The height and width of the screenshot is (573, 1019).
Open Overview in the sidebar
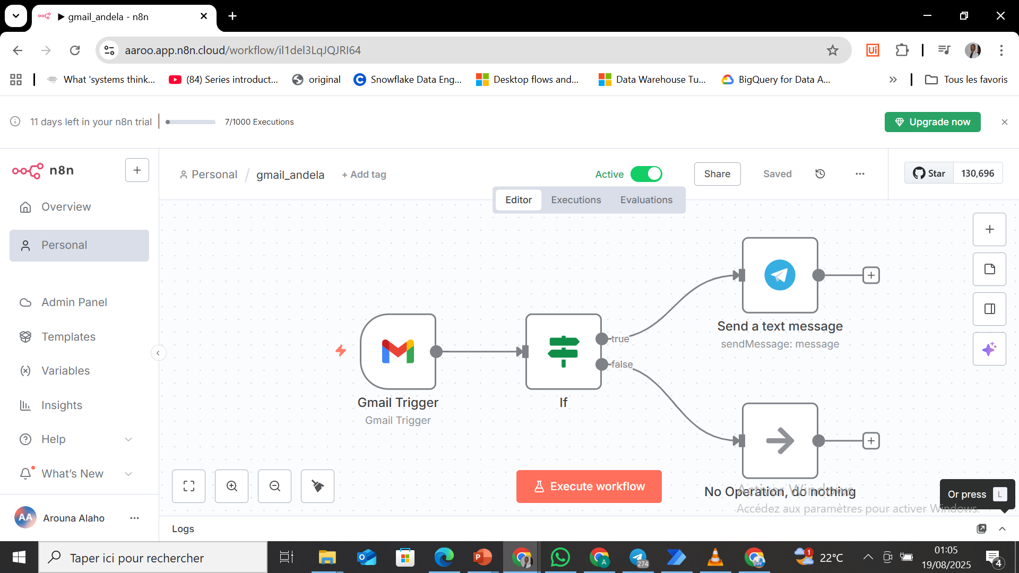pos(79,207)
